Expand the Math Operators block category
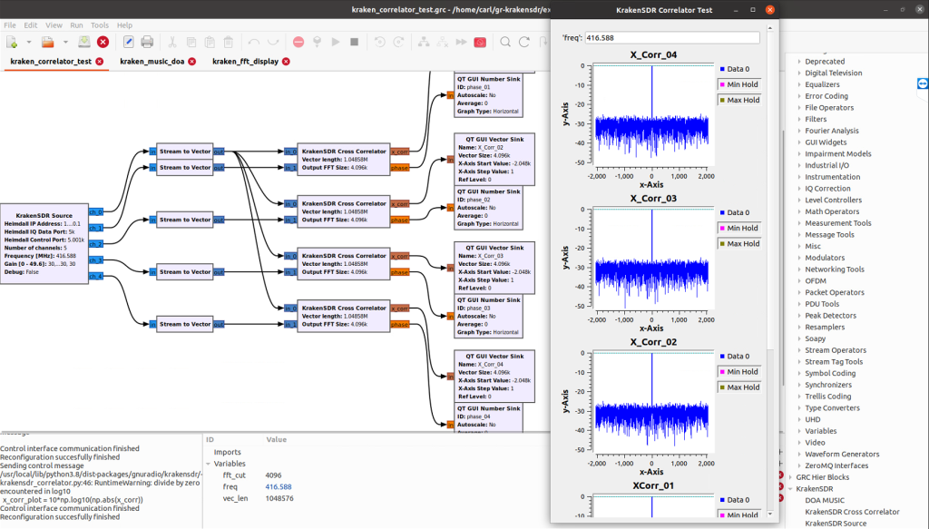The width and height of the screenshot is (929, 529). point(799,211)
